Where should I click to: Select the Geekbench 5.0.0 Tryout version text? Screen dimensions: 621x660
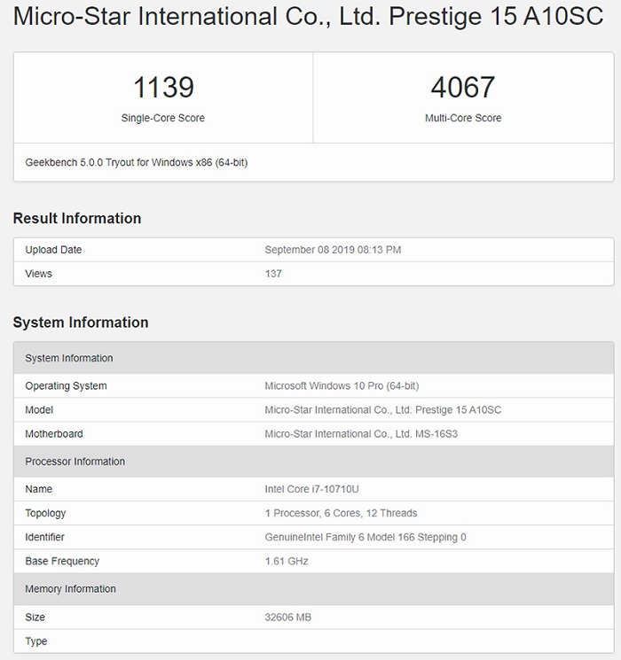[x=136, y=163]
